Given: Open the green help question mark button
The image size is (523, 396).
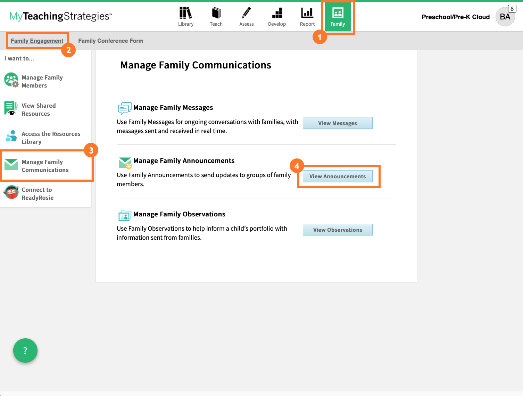Looking at the screenshot, I should 25,350.
